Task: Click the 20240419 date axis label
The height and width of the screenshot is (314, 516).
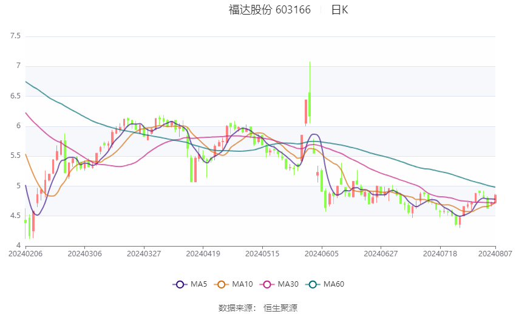Action: point(203,254)
